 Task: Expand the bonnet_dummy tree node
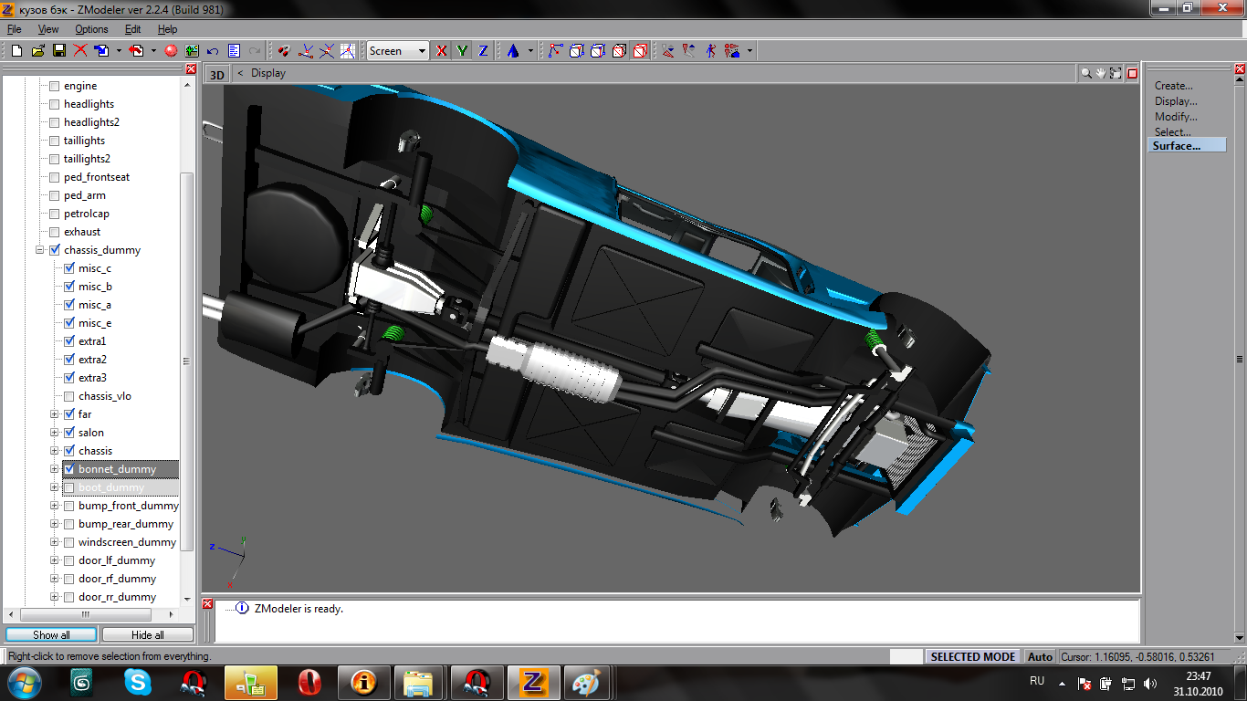(x=55, y=469)
